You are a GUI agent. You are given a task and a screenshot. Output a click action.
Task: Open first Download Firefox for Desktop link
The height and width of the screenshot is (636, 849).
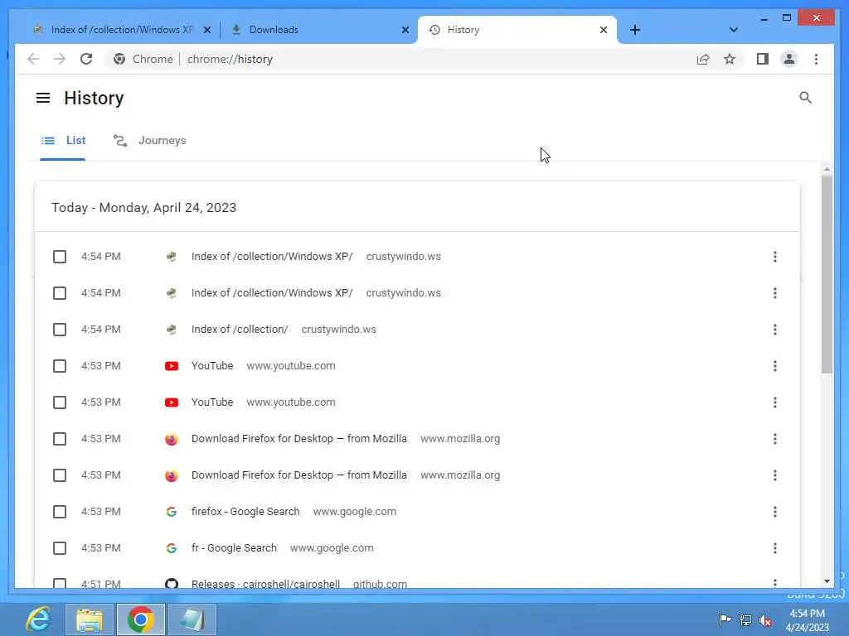click(298, 439)
